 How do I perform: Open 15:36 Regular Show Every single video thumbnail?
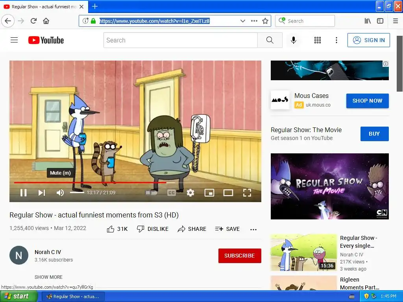click(303, 252)
